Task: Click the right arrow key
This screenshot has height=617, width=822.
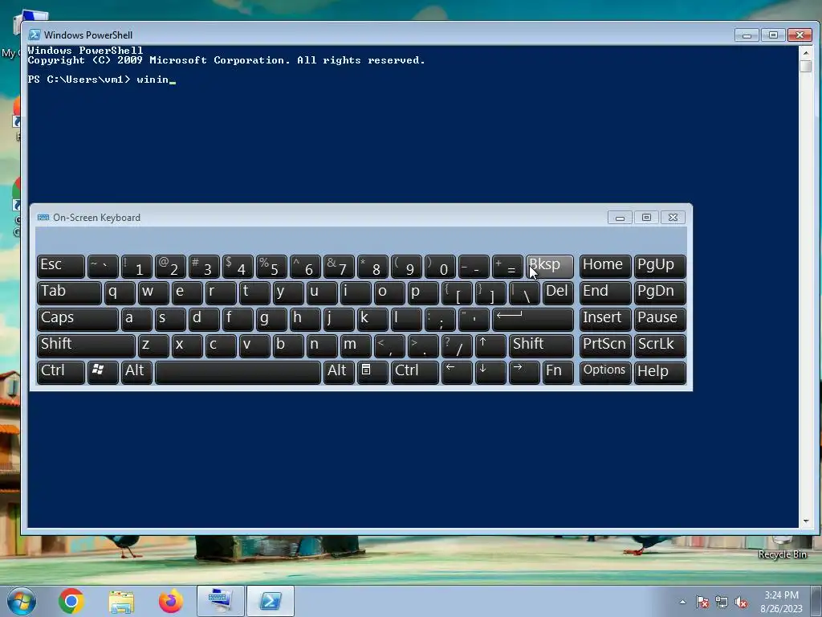Action: (524, 372)
